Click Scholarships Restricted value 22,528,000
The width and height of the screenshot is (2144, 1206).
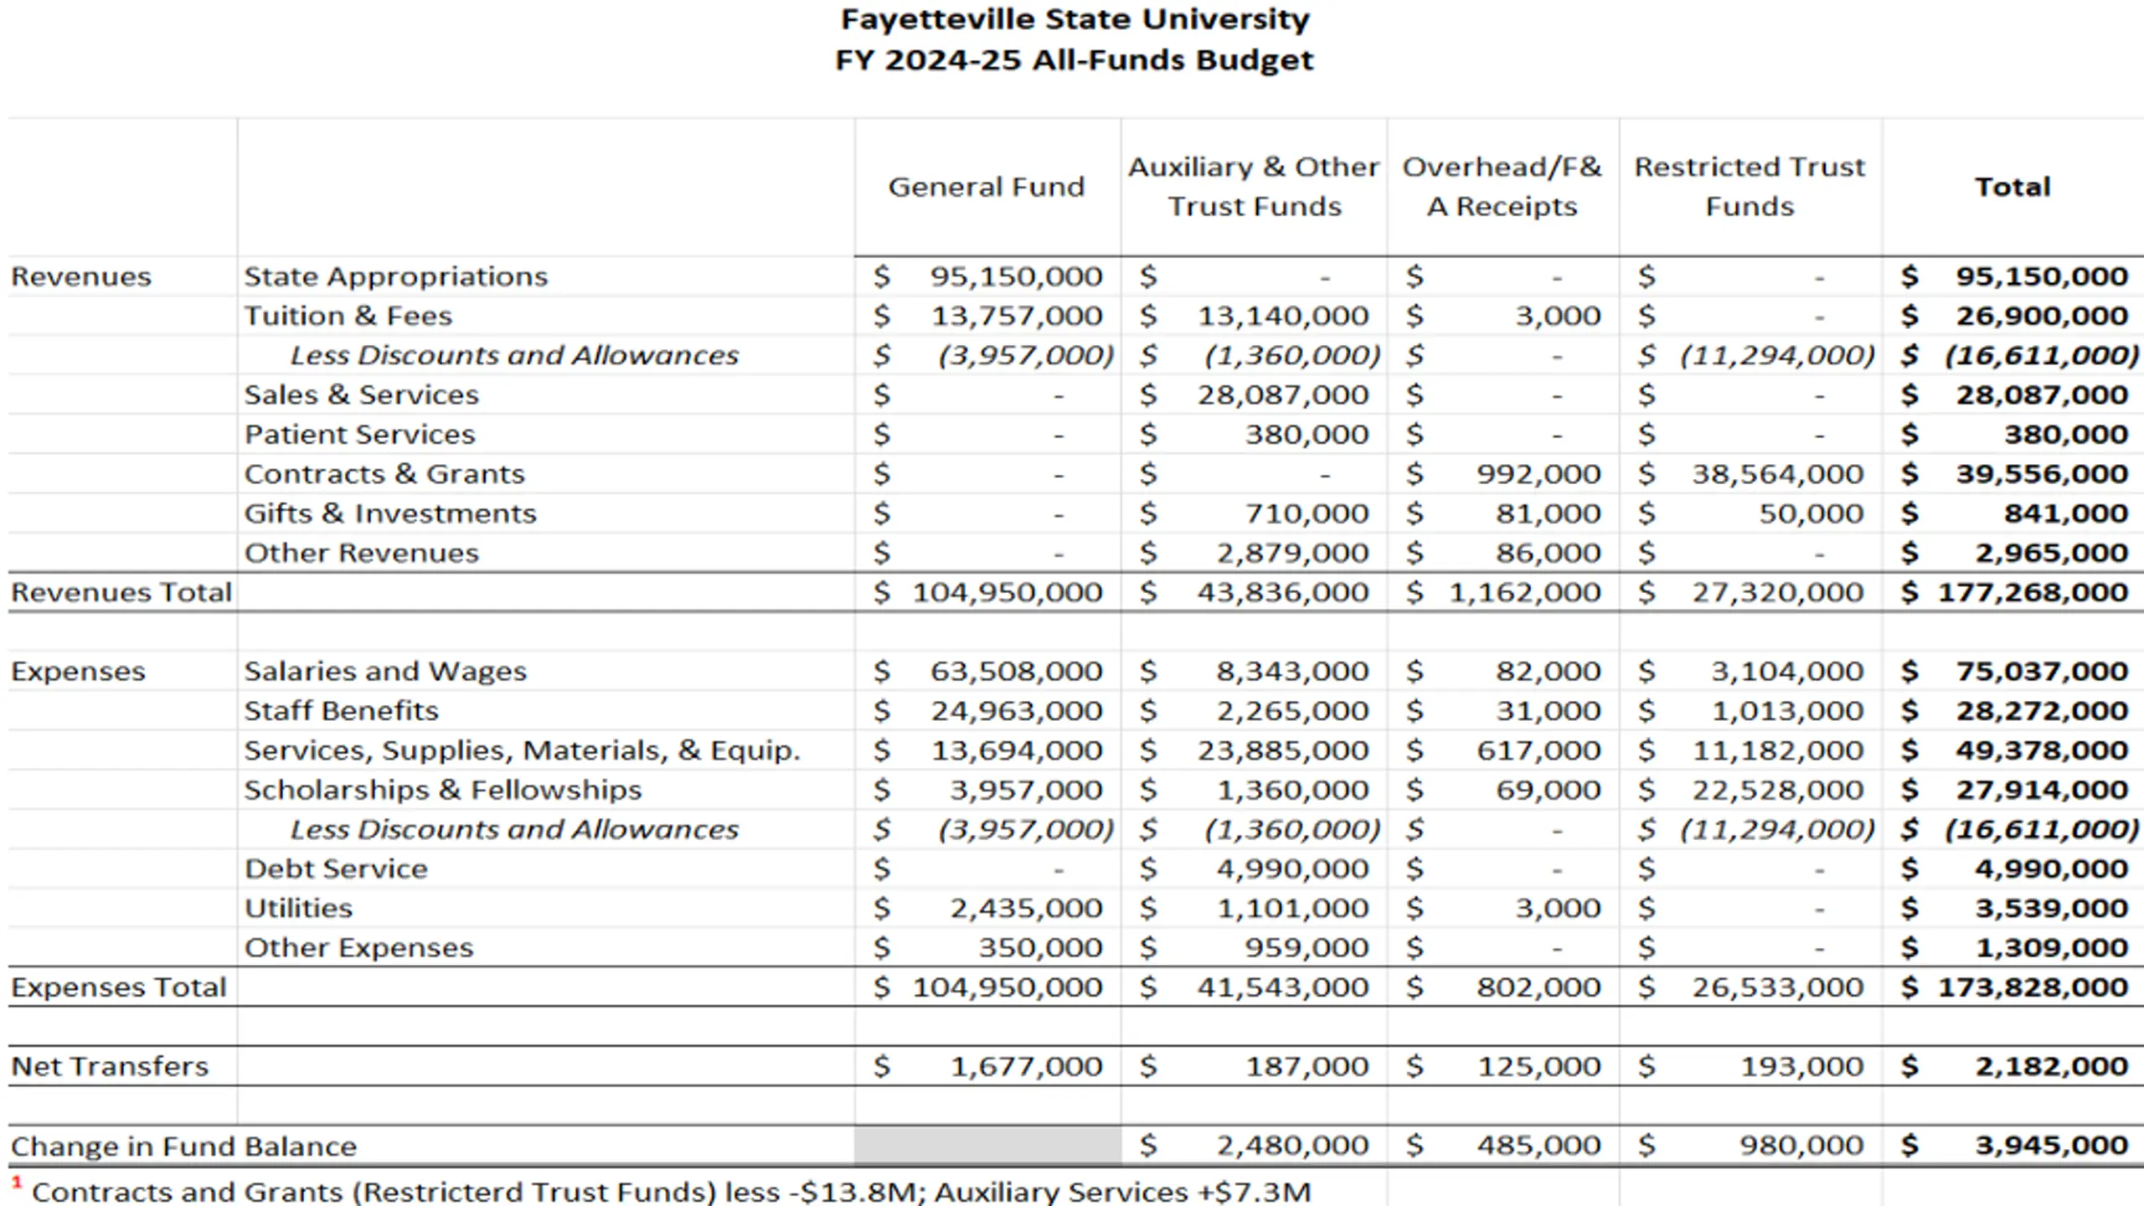(1778, 790)
